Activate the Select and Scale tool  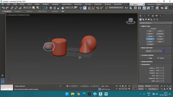[59, 8]
